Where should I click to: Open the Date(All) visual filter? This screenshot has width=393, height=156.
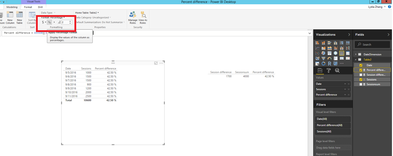click(333, 119)
